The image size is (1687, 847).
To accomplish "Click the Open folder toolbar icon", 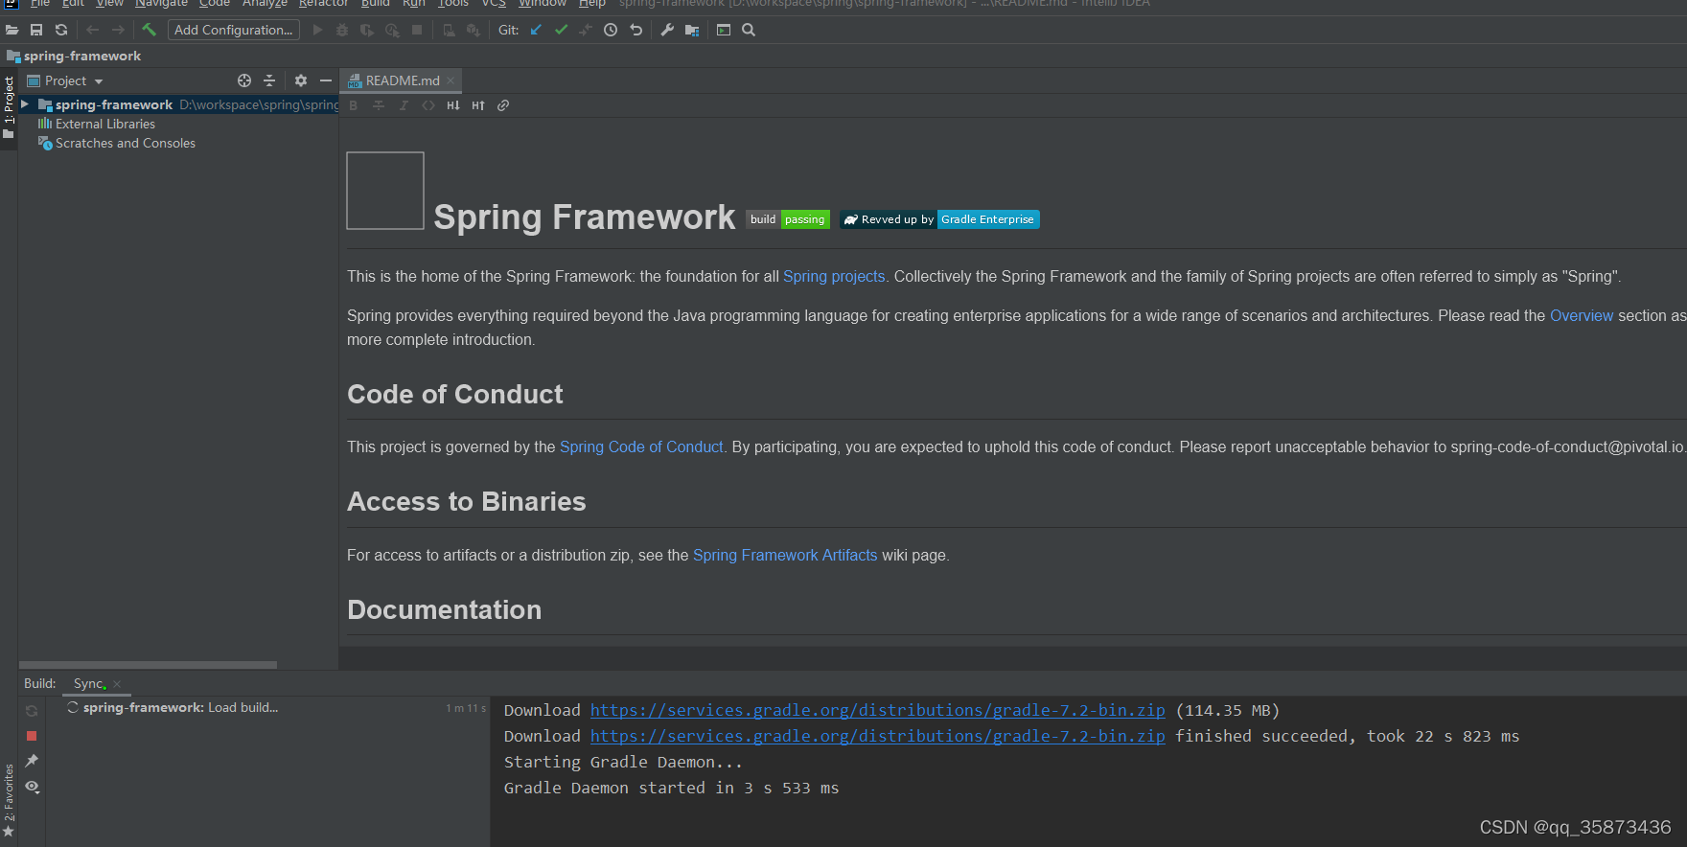I will (x=12, y=30).
